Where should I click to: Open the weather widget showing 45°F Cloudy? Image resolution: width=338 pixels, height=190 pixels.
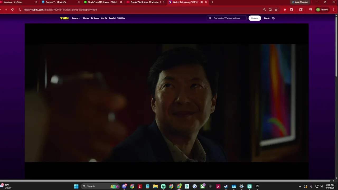[x=6, y=186]
